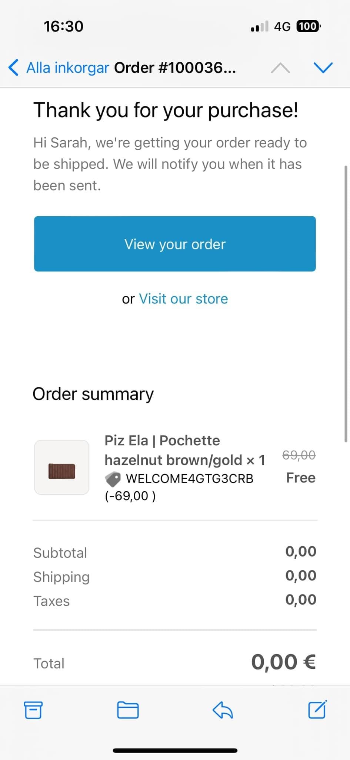Move message using folder icon
The image size is (350, 760).
click(128, 710)
